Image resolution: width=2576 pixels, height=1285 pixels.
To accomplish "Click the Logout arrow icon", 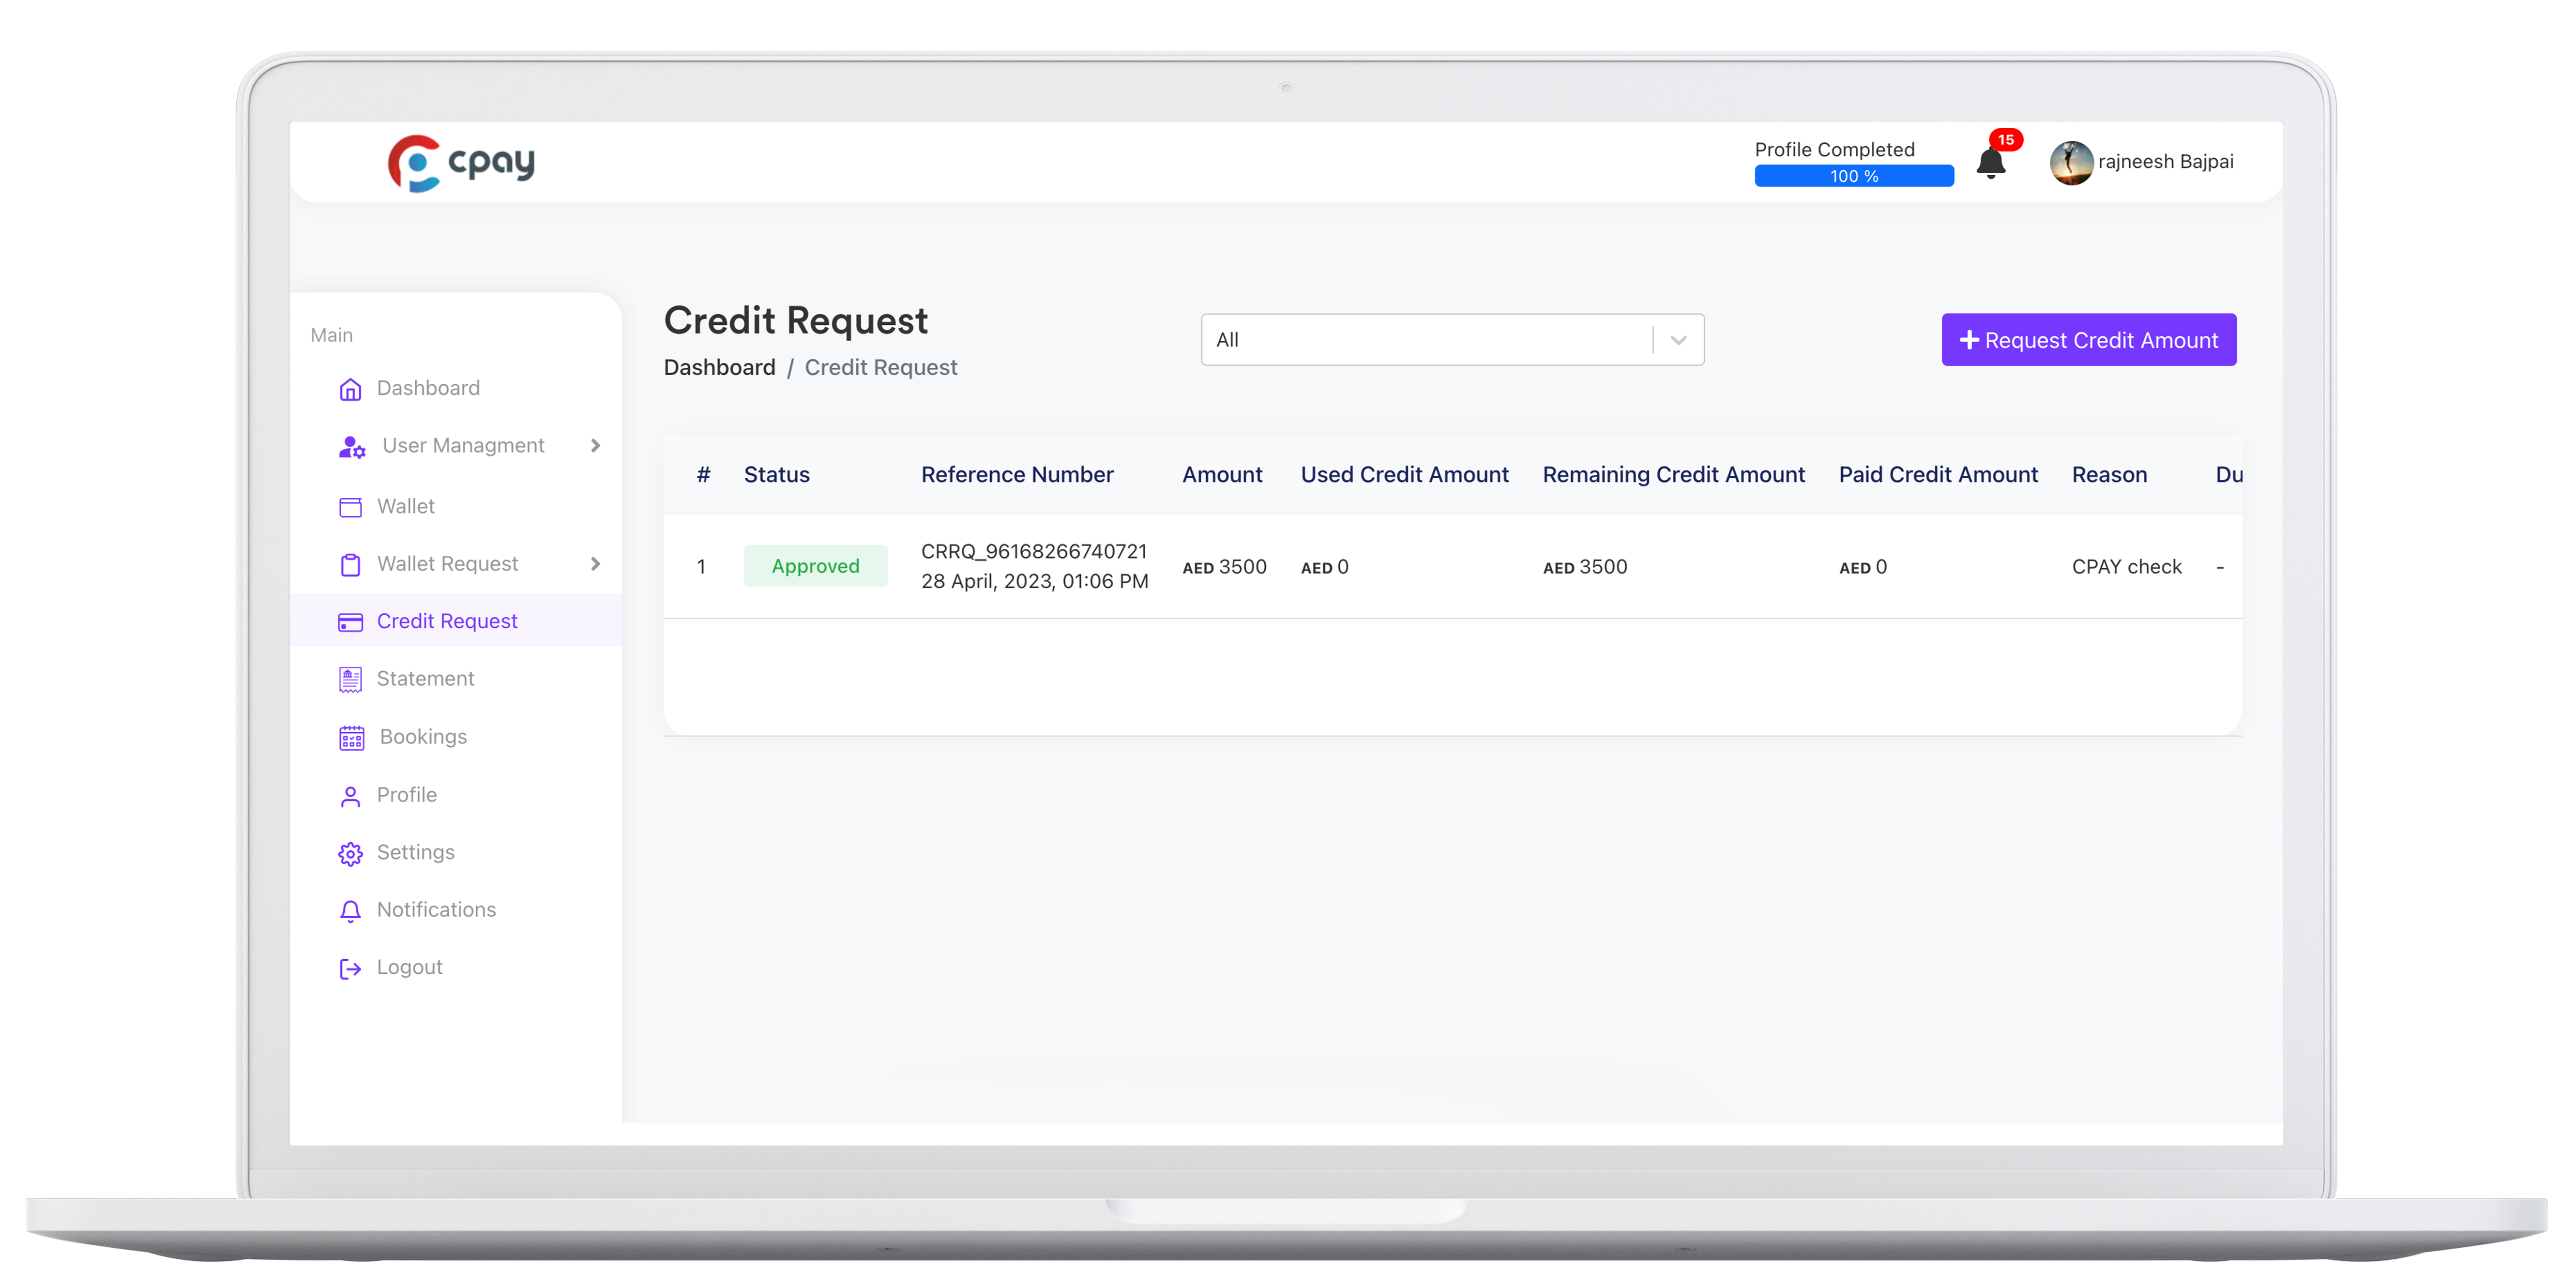I will tap(350, 968).
